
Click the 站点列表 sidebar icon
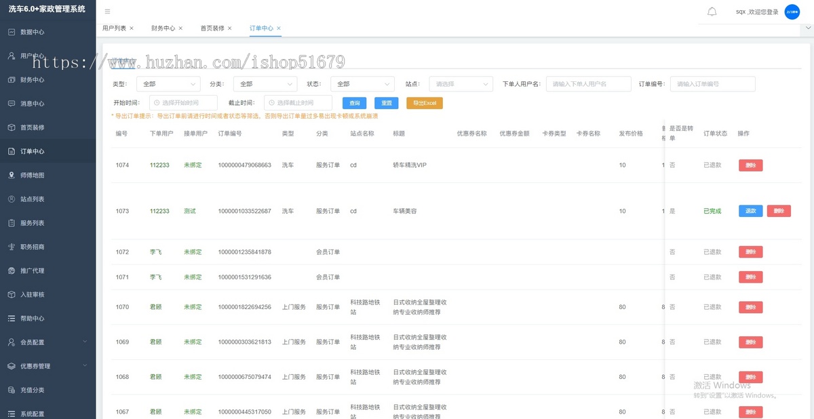[12, 199]
